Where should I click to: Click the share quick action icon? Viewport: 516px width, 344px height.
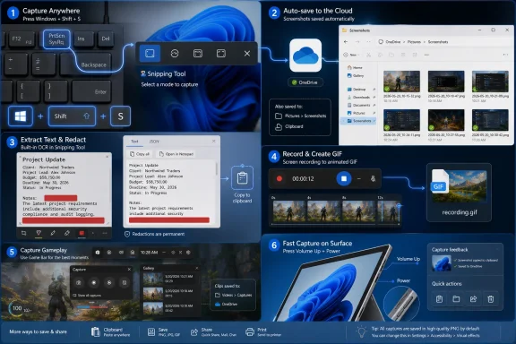473,299
